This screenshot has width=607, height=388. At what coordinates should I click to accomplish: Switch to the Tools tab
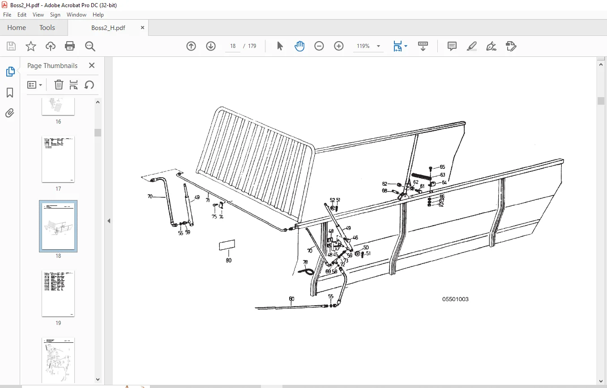click(47, 28)
